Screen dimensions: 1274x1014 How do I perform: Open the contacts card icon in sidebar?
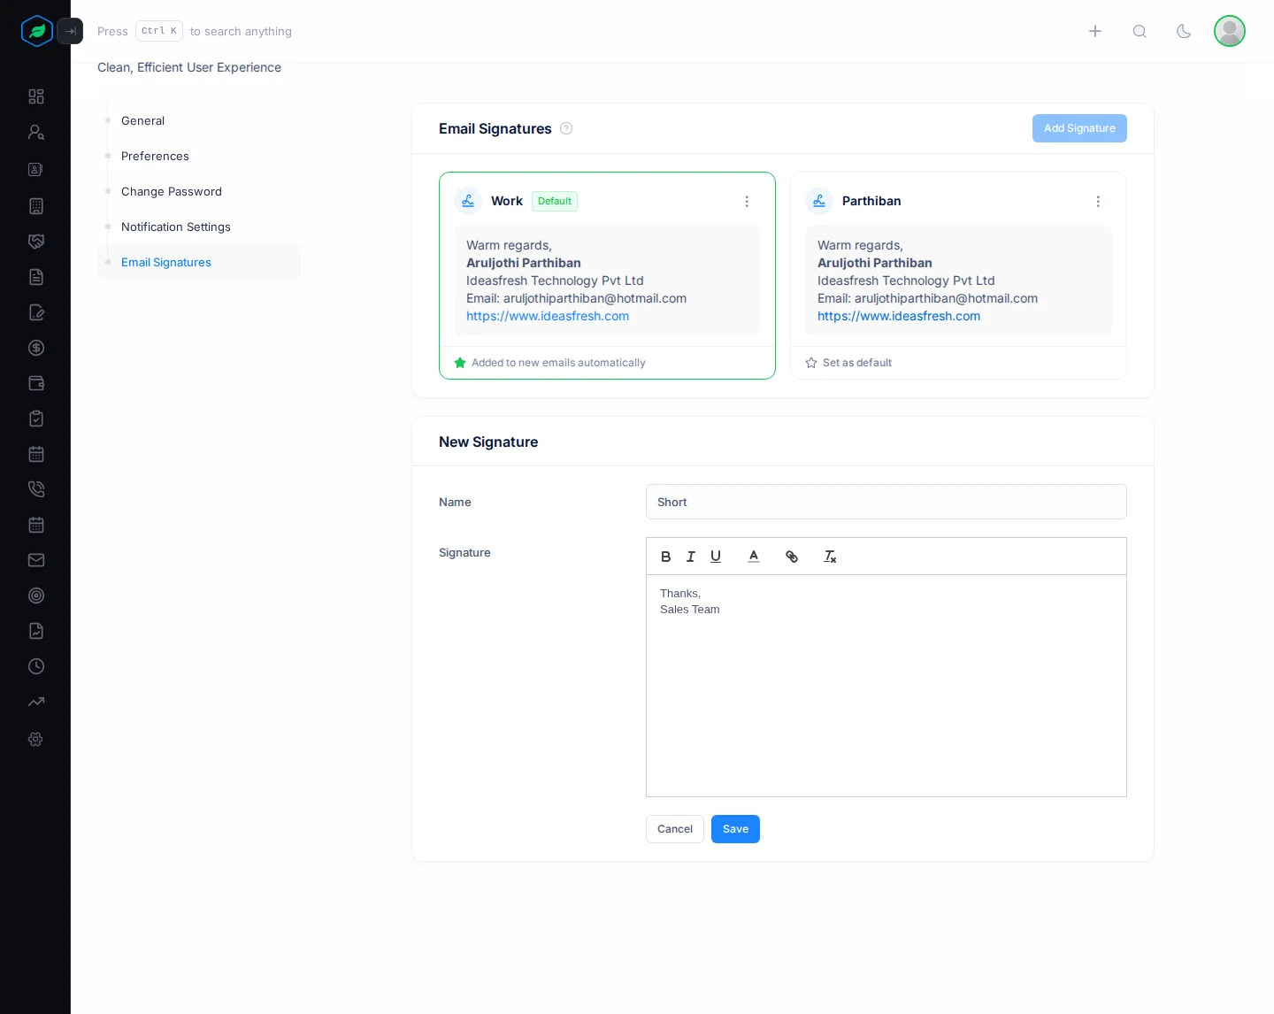coord(36,169)
